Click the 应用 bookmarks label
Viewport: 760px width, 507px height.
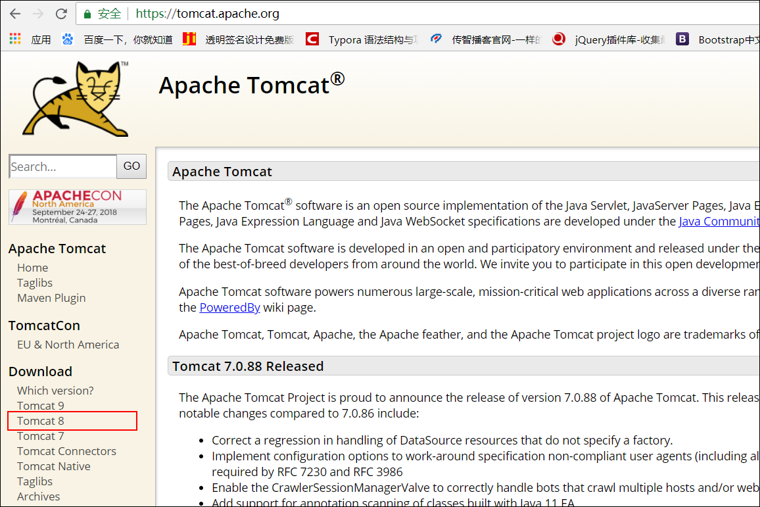[41, 39]
